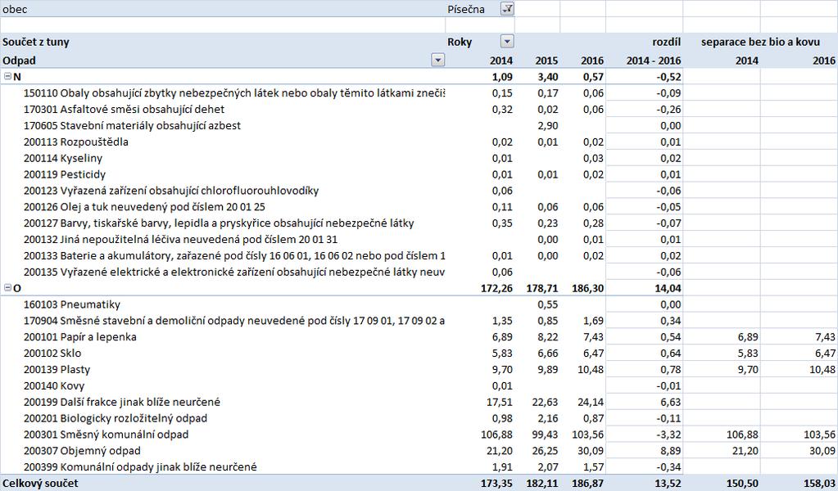Click the 8,89 Objemný odpad difference
This screenshot has width=838, height=491.
coord(671,450)
